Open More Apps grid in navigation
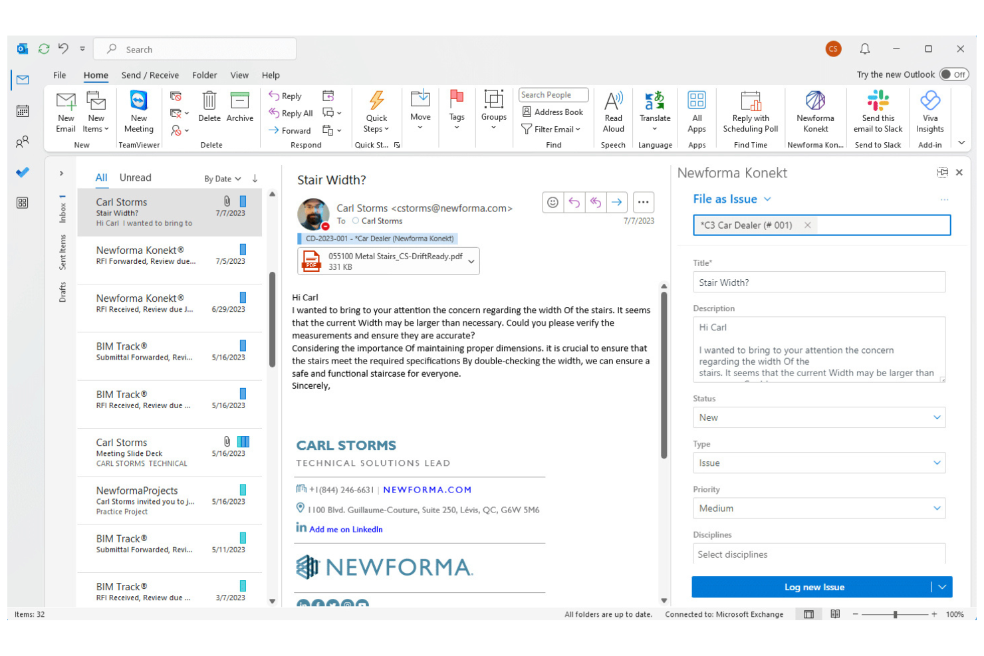 pyautogui.click(x=23, y=203)
